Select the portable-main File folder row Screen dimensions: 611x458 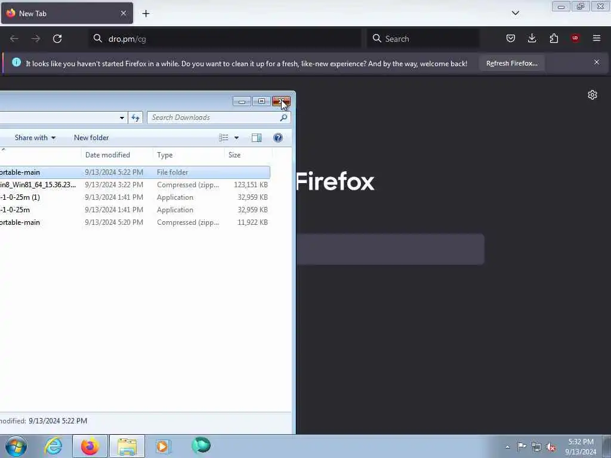tap(135, 172)
